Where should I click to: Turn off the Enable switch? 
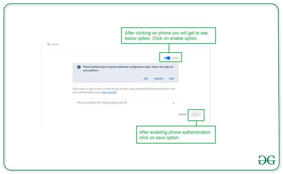coord(167,58)
